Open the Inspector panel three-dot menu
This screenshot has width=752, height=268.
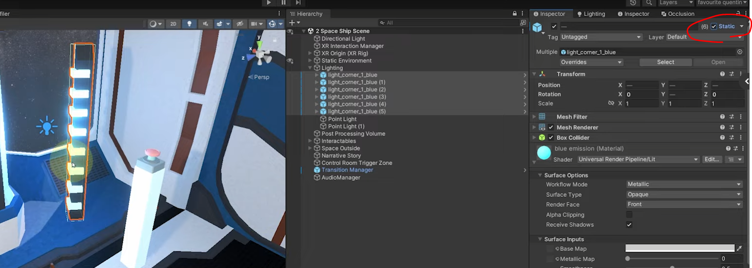tap(746, 14)
